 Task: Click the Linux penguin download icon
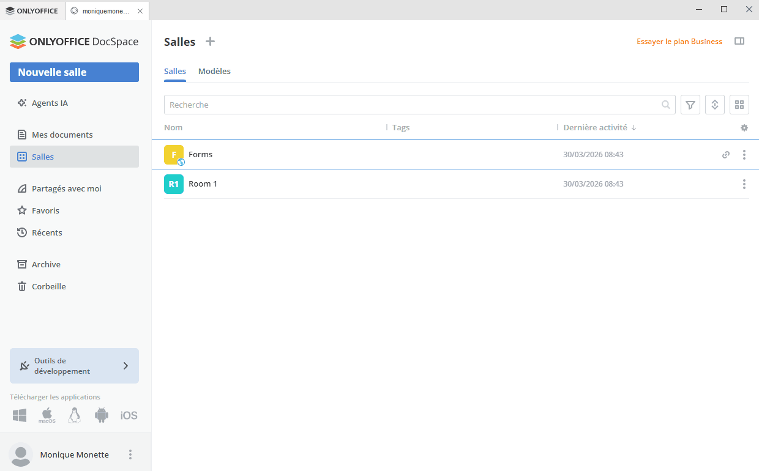[x=75, y=415]
